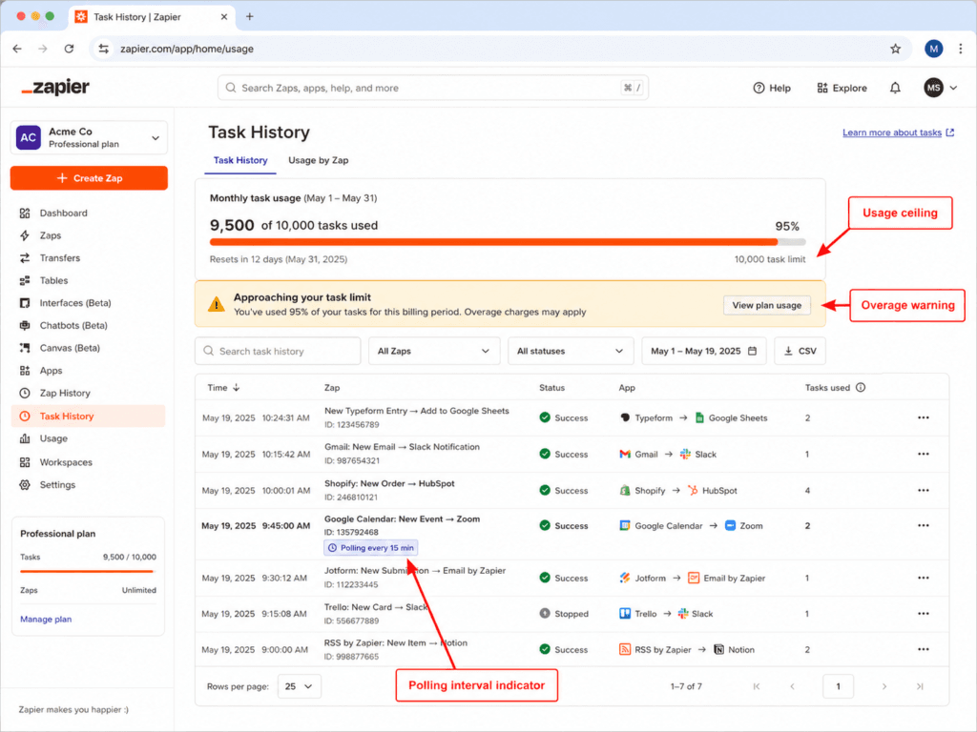
Task: Click the sidebar plan tasks progress bar
Action: (x=88, y=571)
